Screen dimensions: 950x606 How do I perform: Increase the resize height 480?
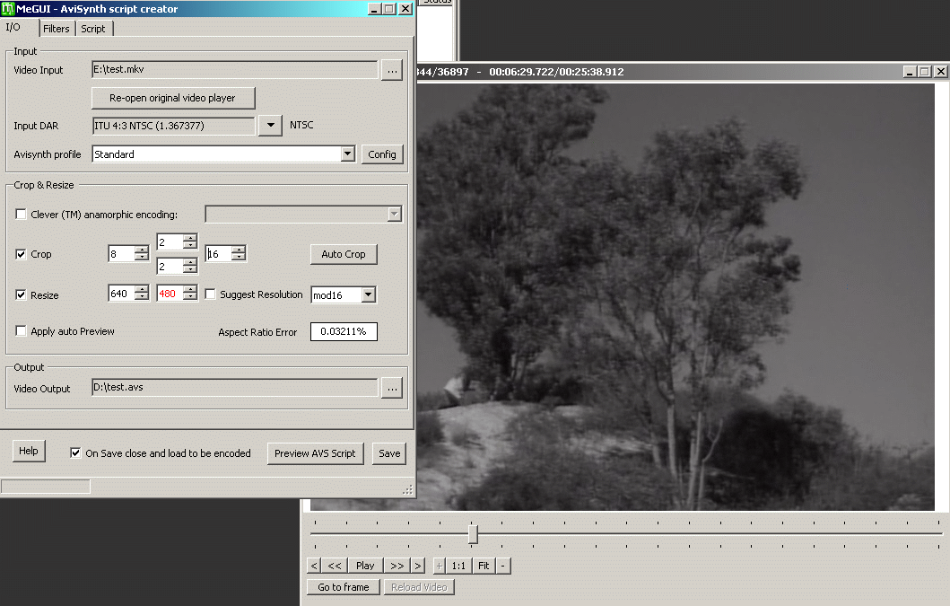[x=190, y=289]
